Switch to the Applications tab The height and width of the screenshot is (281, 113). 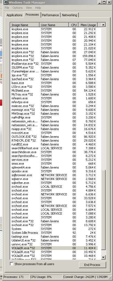point(14,15)
